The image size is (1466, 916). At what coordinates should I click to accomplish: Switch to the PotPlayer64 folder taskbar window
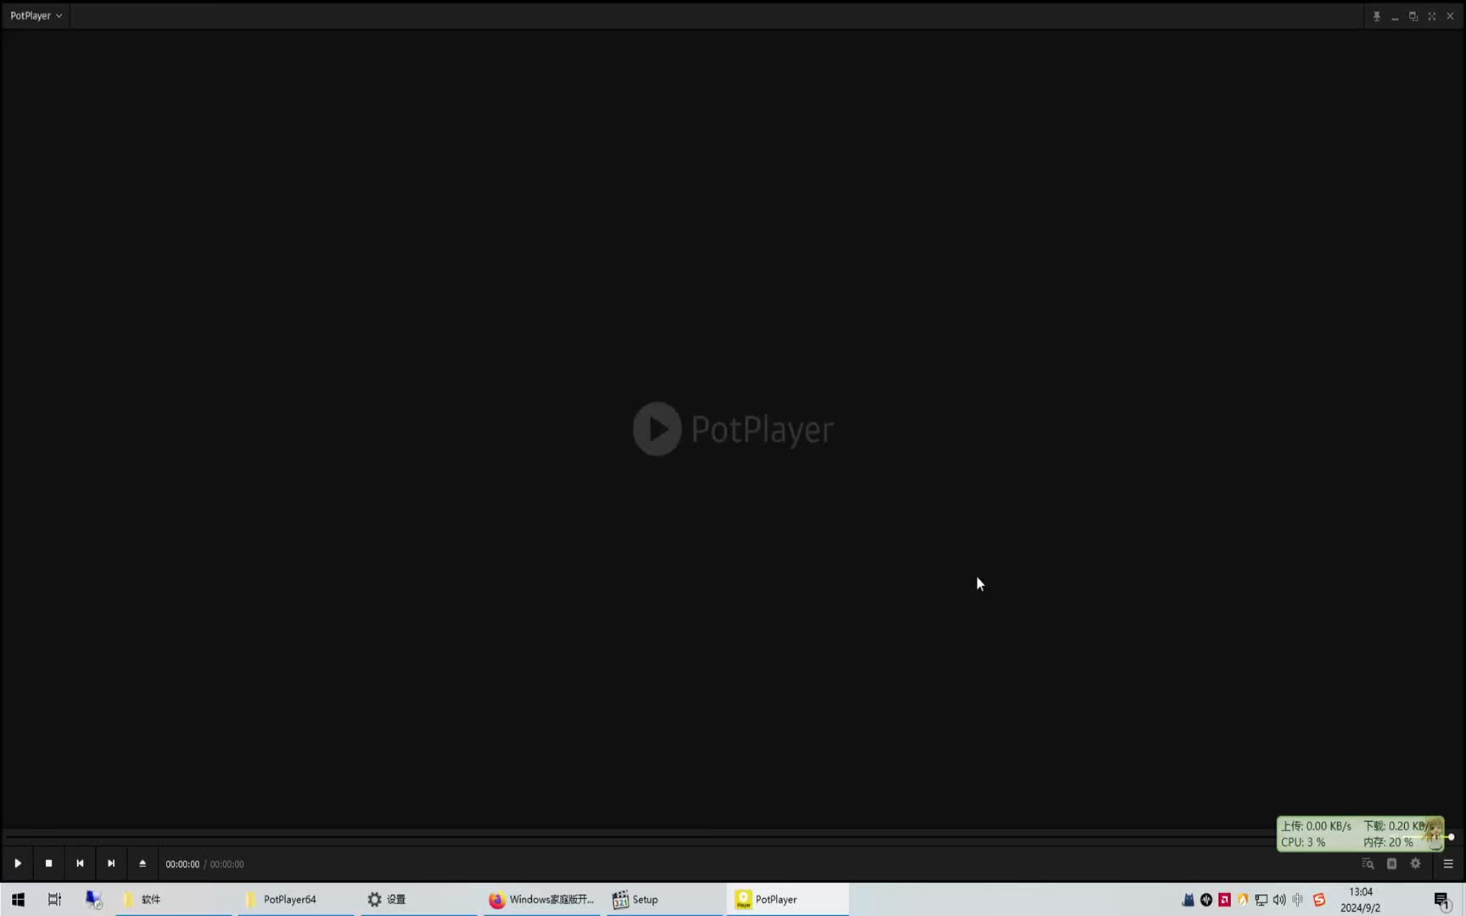[288, 899]
